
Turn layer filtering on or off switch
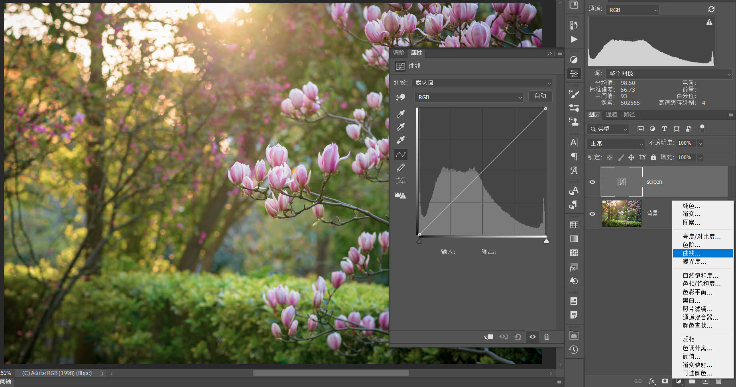(702, 128)
